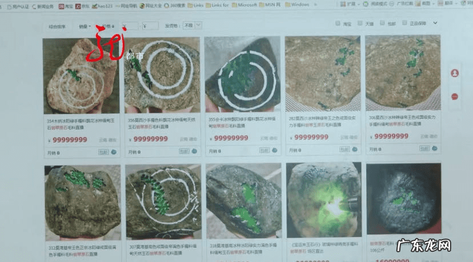Open the glowing green jade stone thumbnail
473x262 pixels.
[322, 197]
